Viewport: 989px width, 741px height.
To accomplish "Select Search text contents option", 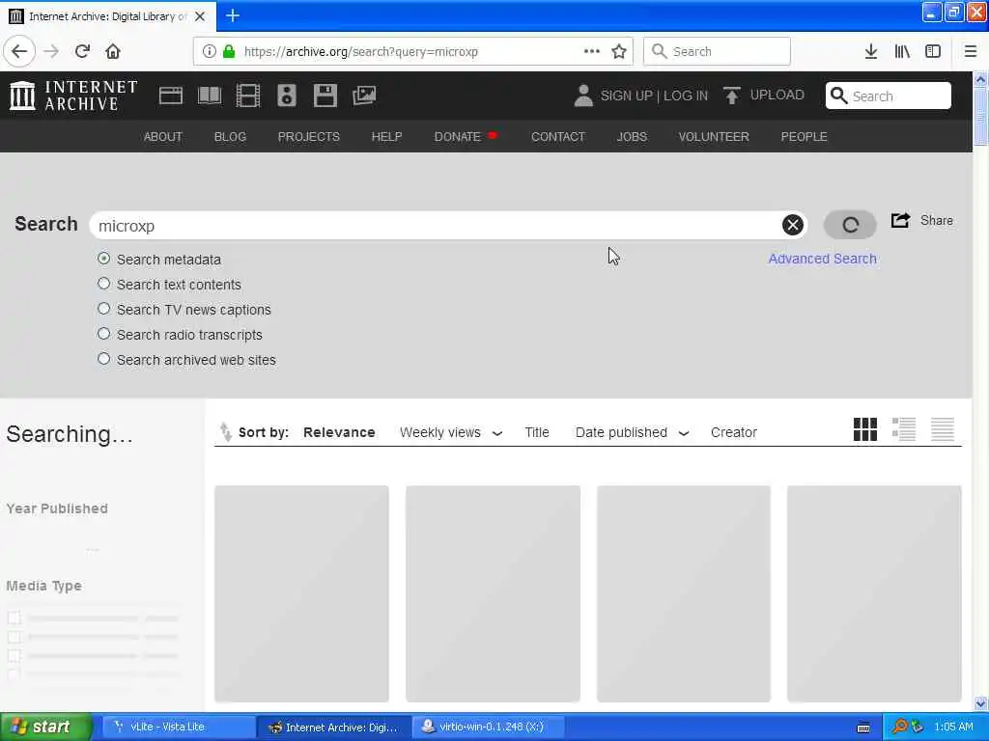I will (104, 284).
